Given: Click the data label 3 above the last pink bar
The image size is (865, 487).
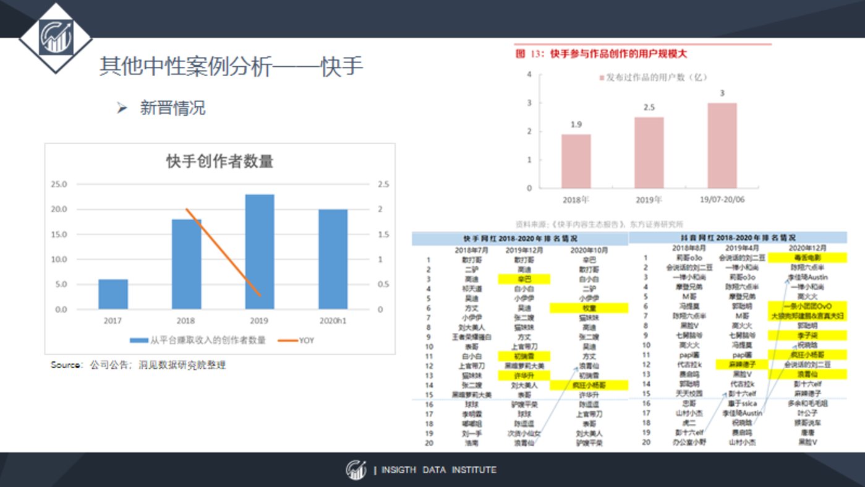Looking at the screenshot, I should 722,93.
